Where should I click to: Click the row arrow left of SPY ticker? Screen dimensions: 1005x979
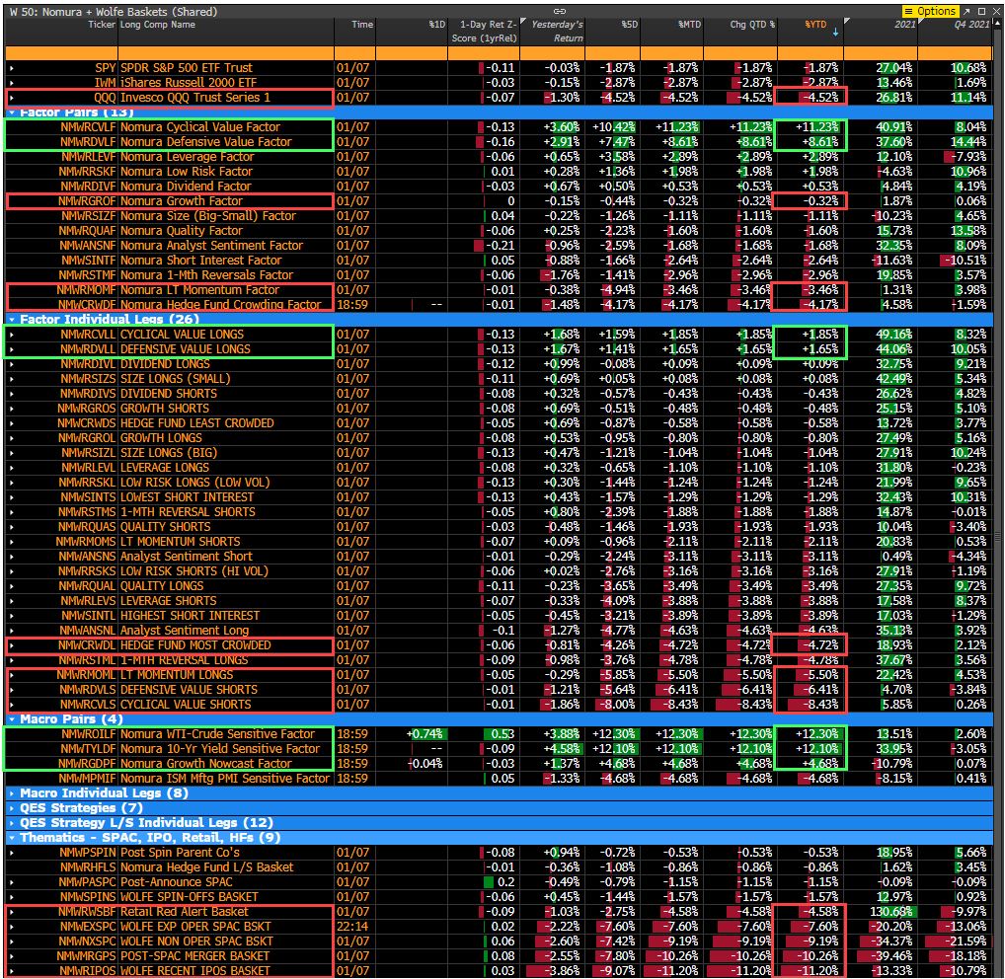pos(12,68)
